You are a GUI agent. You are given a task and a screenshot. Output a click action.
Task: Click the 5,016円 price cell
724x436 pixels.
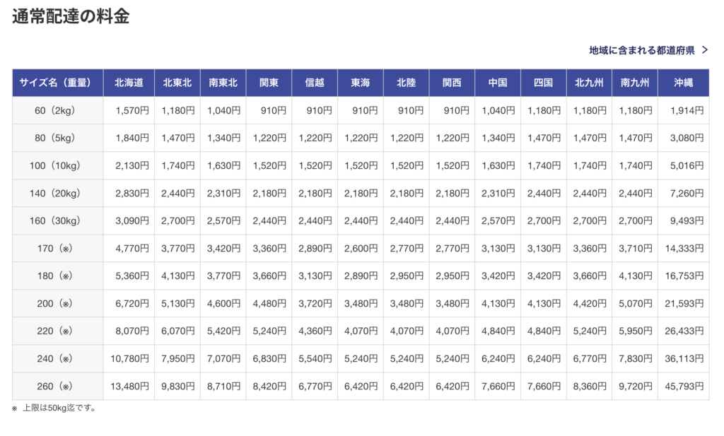[x=684, y=165]
